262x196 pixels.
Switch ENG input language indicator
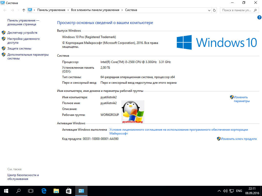click(x=239, y=191)
